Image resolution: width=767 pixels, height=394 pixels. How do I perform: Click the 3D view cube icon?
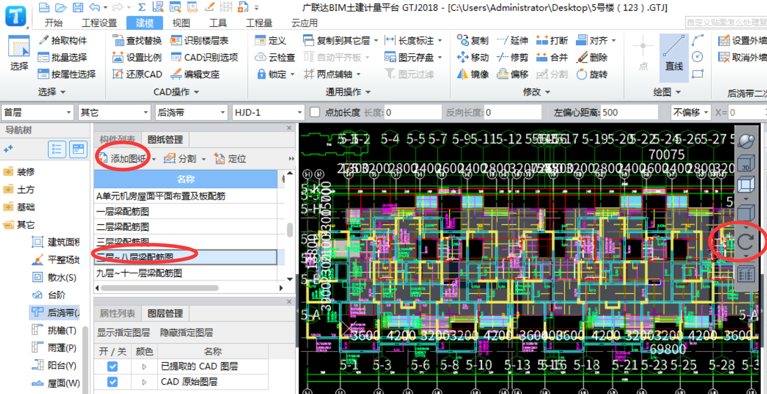745,163
